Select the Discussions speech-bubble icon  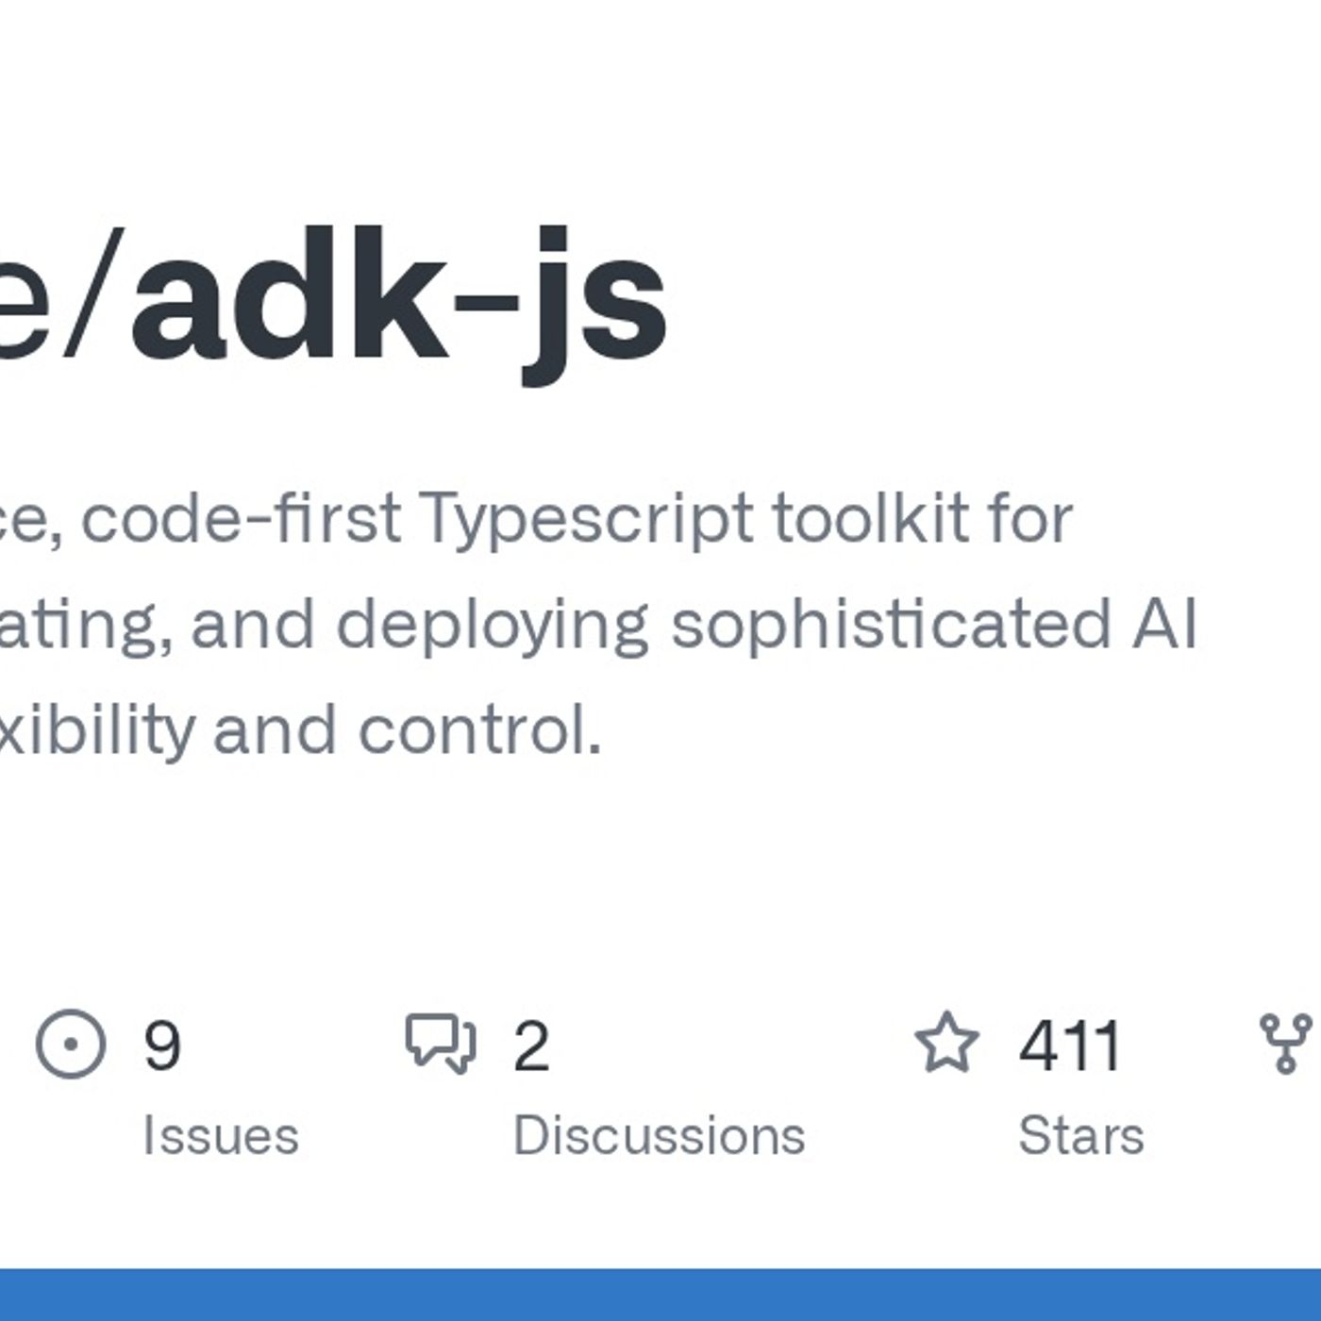pyautogui.click(x=442, y=1044)
